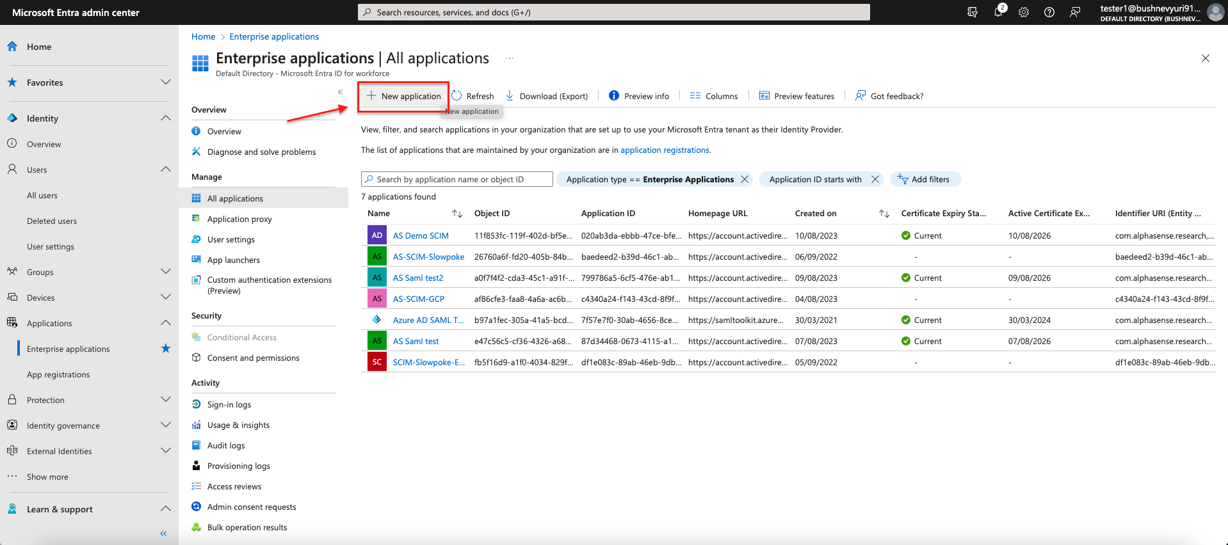Screen dimensions: 1228x545
Task: Unfavorite Enterprise applications using blue star
Action: coord(166,349)
